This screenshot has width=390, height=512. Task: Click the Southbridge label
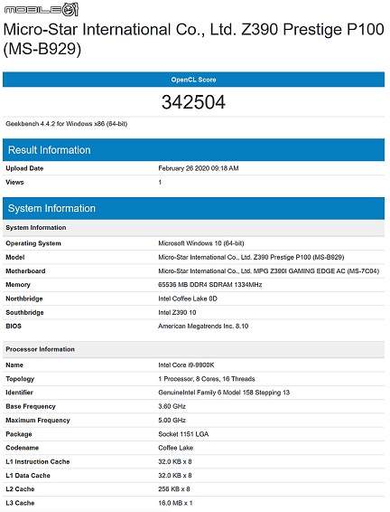(x=24, y=312)
